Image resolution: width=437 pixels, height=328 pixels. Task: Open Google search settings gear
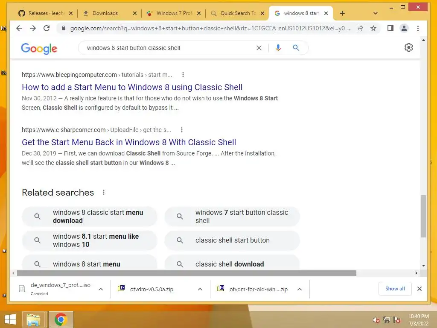(408, 47)
